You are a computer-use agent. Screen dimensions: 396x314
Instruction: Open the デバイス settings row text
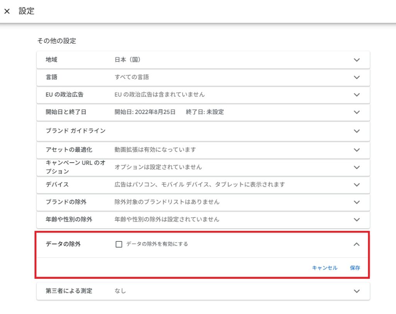[200, 185]
